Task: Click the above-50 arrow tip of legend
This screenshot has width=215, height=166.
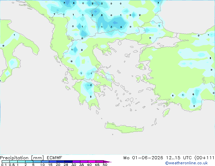Action: coord(107,162)
